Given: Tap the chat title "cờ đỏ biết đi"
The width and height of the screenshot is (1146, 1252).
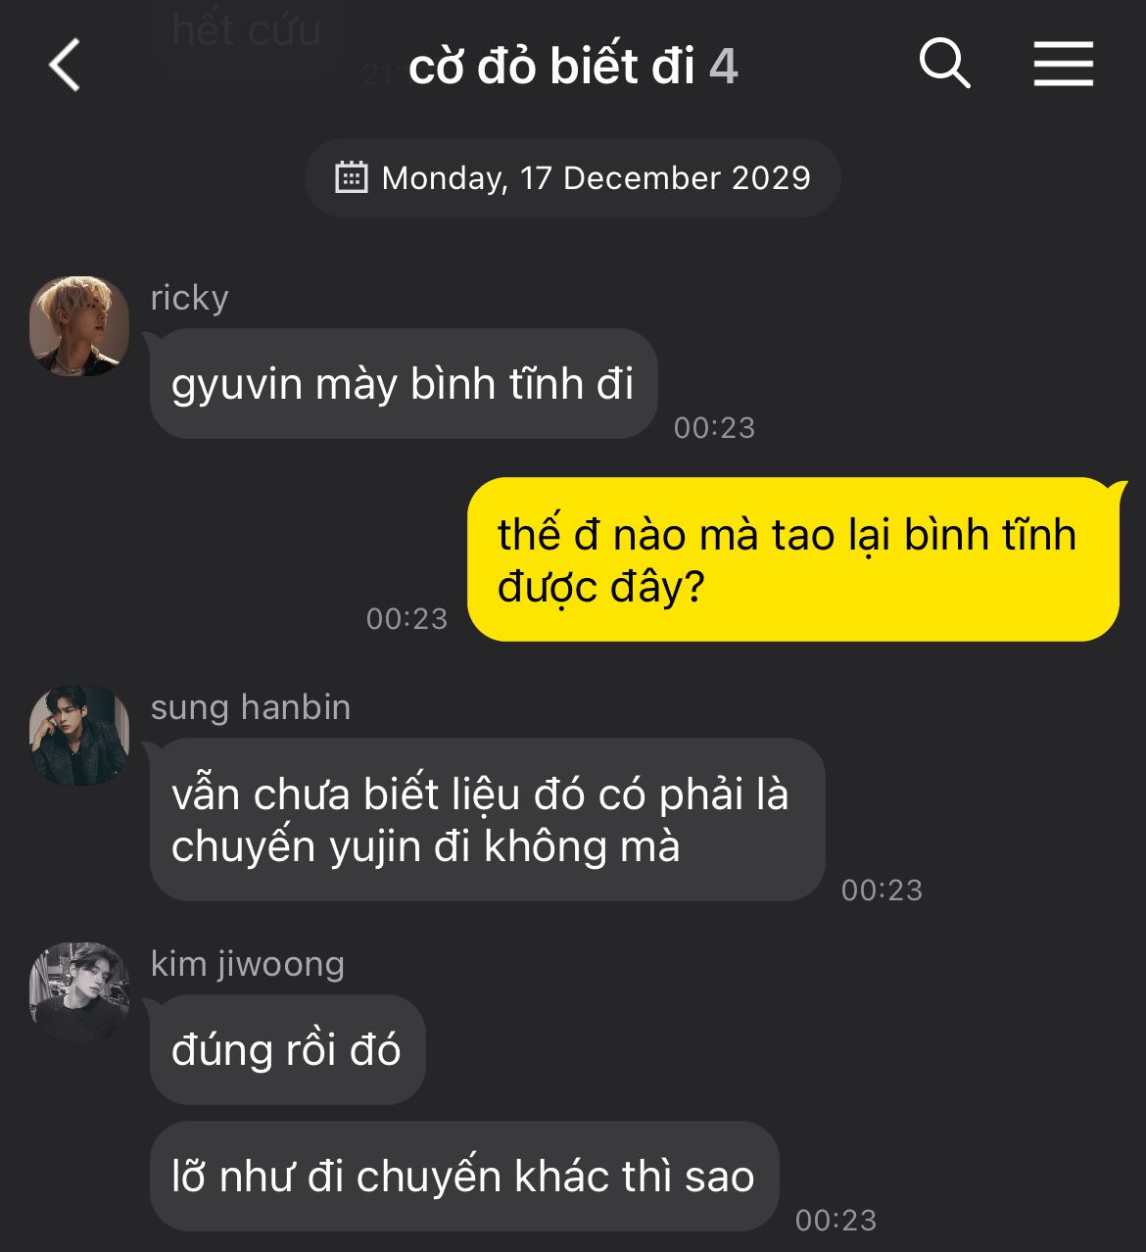Looking at the screenshot, I should [x=551, y=67].
